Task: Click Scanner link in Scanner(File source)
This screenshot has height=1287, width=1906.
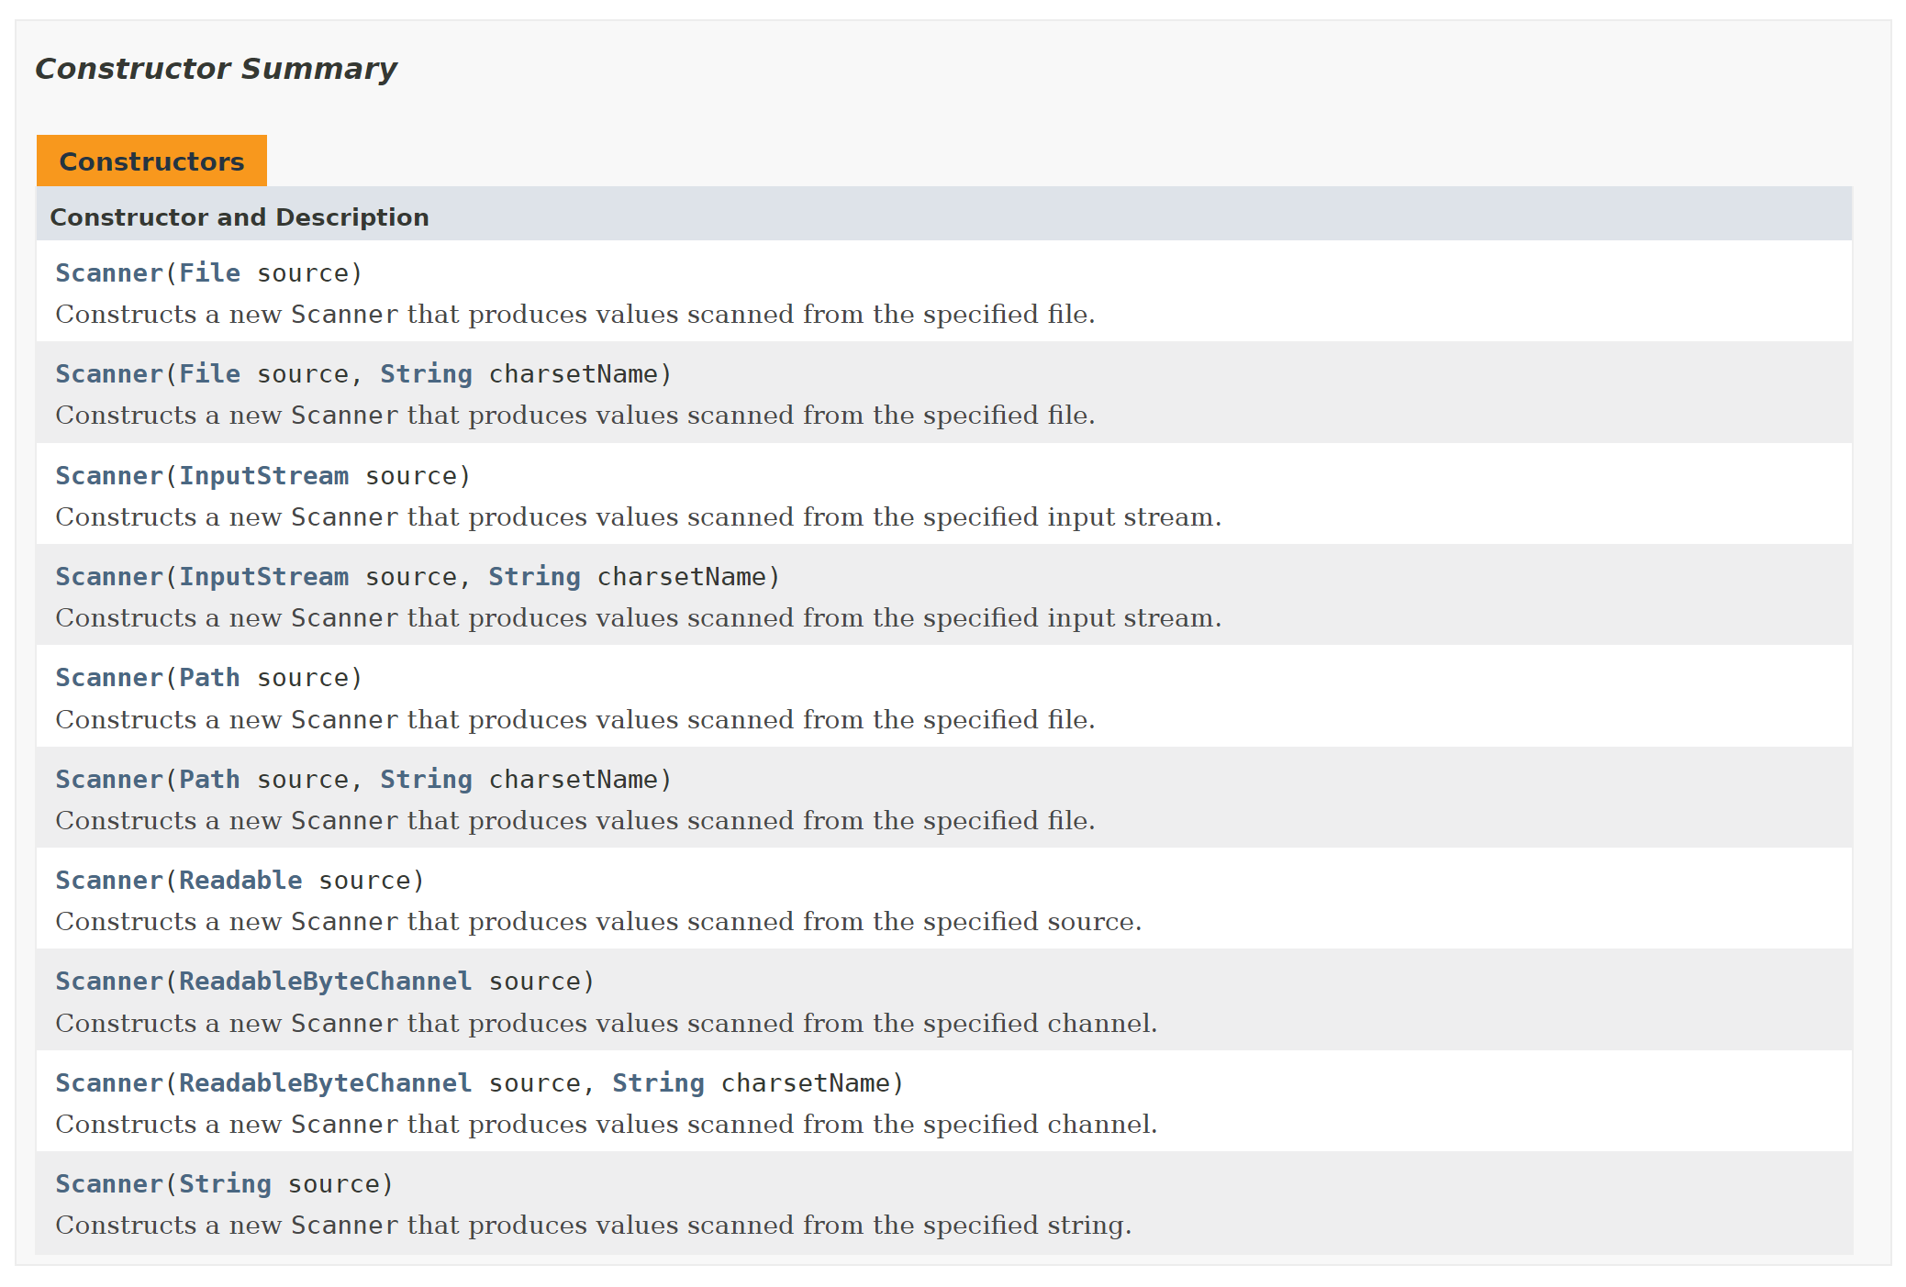Action: click(x=108, y=273)
